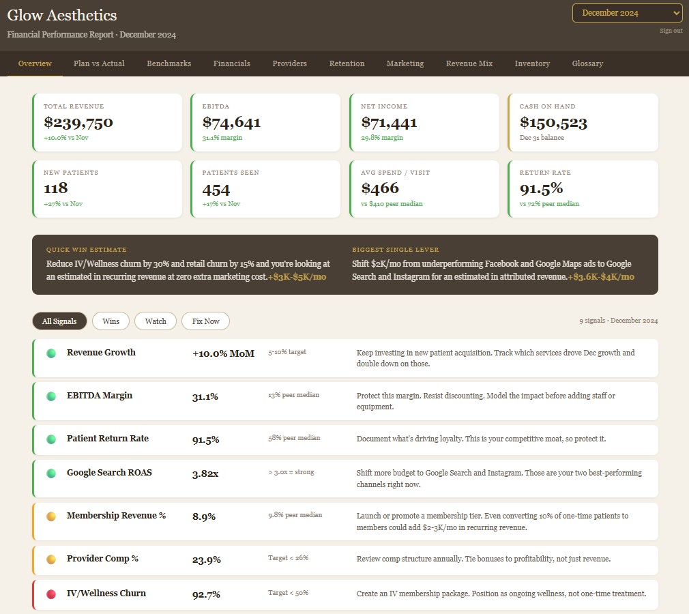Open the Financials tab
This screenshot has width=689, height=614.
click(231, 63)
